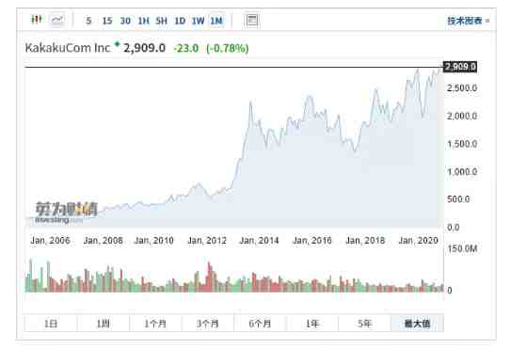Open the news panel icon in toolbar

pyautogui.click(x=251, y=21)
